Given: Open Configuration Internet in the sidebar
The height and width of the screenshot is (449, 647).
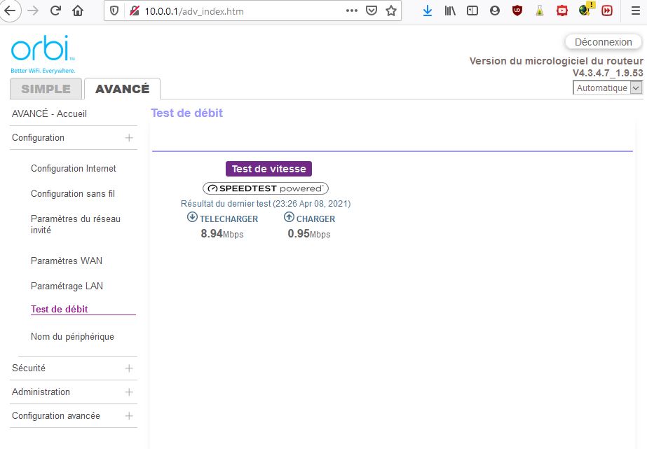Looking at the screenshot, I should 74,169.
